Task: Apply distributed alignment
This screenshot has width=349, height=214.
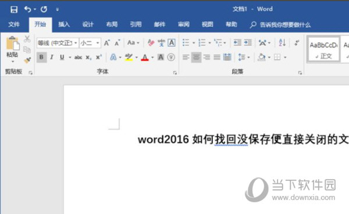Action: (227, 57)
